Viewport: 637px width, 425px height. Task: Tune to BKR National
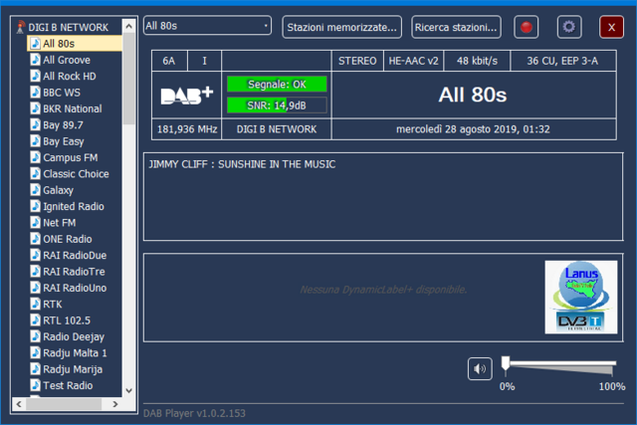pos(73,108)
